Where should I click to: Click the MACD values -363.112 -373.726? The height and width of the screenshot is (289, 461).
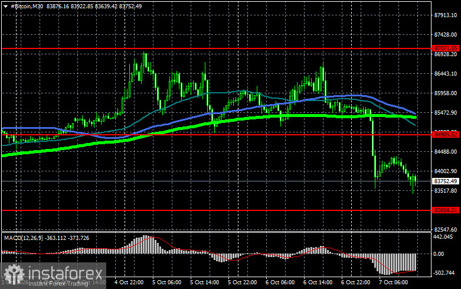tap(67, 238)
